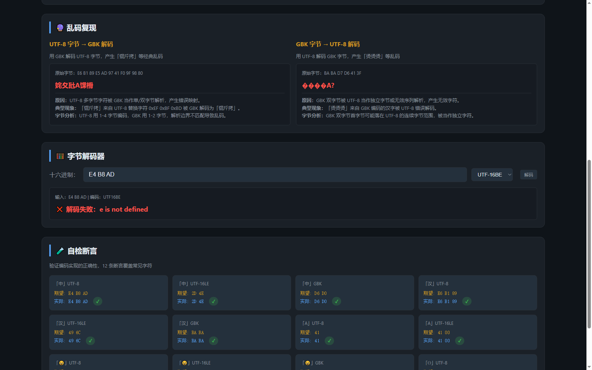Viewport: 592px width, 370px height.
Task: Click the checkmark in the 「A」UTF-8 card
Action: tap(329, 341)
